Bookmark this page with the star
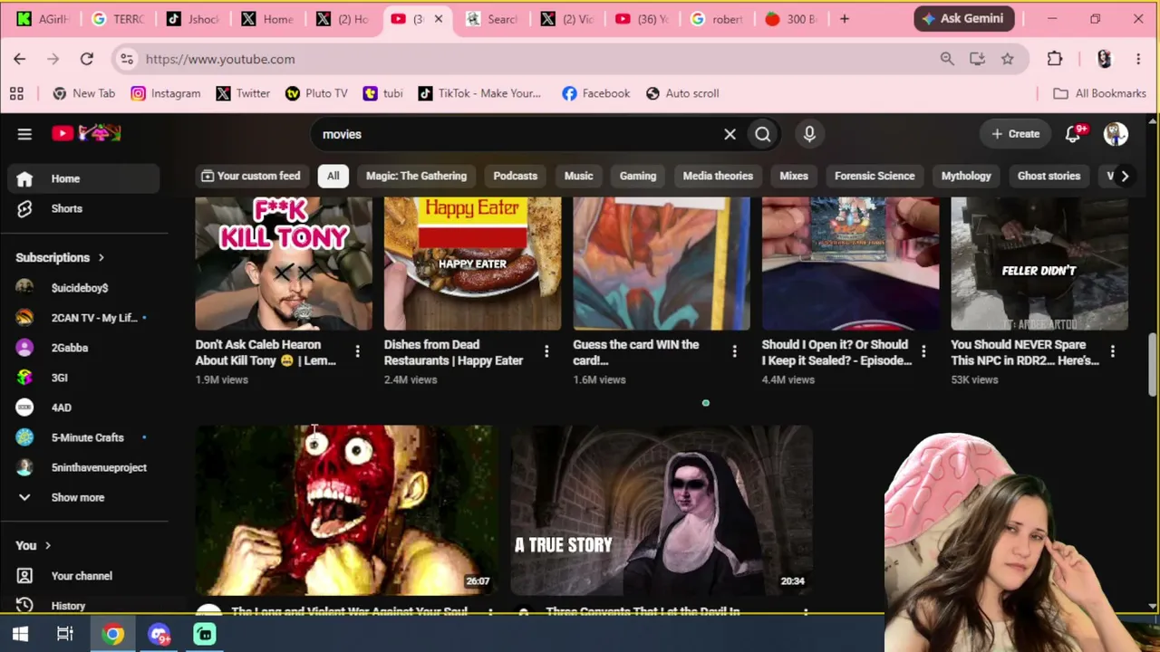The width and height of the screenshot is (1160, 652). point(1008,59)
